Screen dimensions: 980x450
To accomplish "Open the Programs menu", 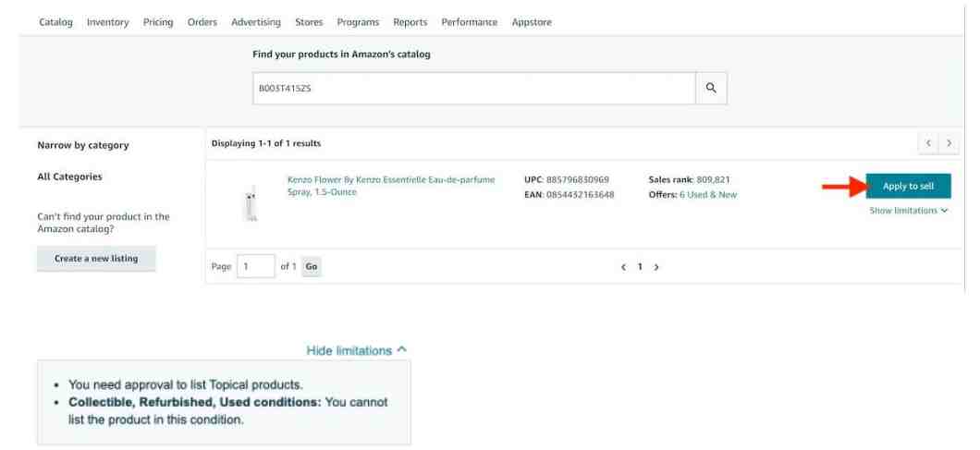I will [358, 22].
